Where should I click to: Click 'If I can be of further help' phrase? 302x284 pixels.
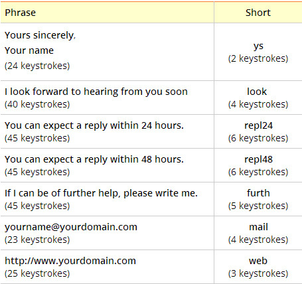101,193
